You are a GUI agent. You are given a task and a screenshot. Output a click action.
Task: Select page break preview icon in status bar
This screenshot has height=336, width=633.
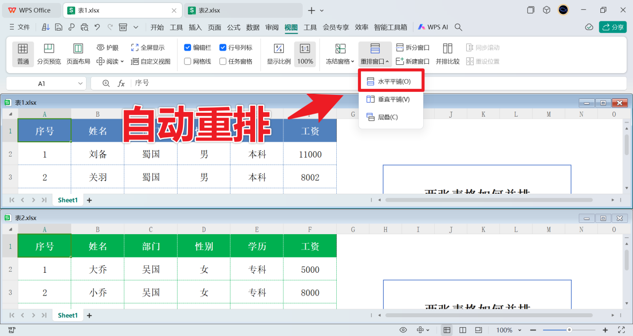pos(478,330)
